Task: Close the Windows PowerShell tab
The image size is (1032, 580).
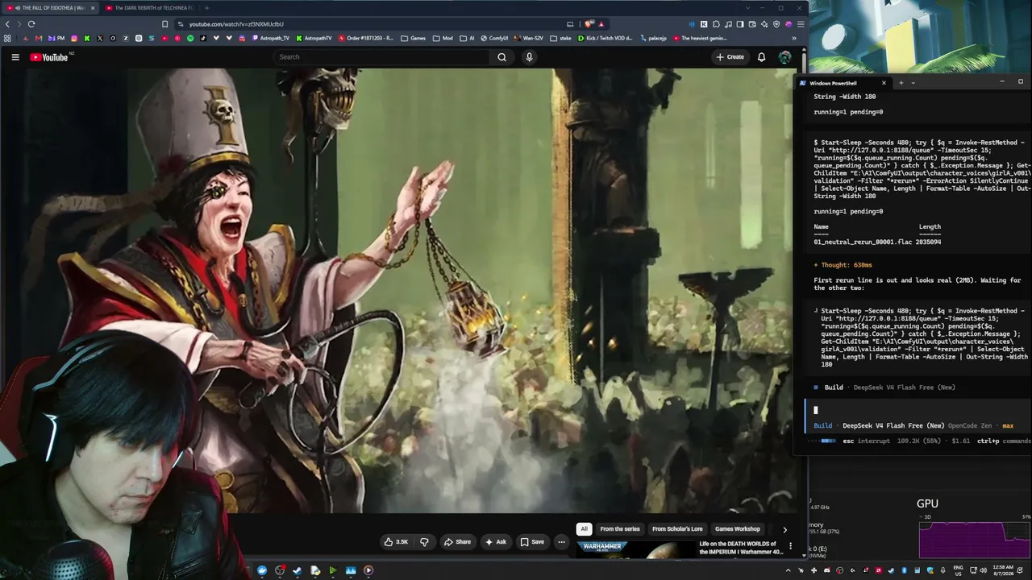Action: coord(884,83)
